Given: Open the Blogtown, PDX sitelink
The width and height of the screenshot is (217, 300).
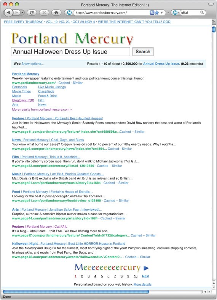Looking at the screenshot, I should [x=23, y=100].
